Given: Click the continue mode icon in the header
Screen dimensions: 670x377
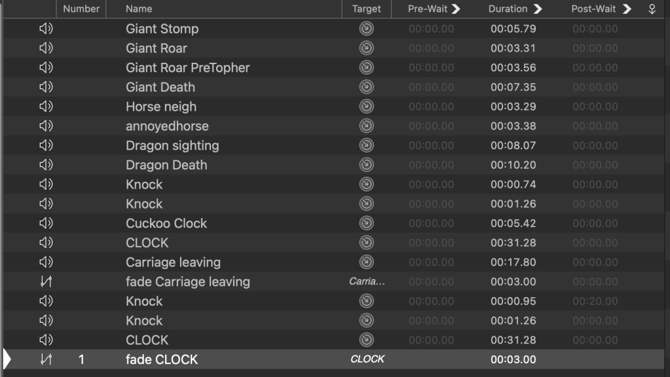Looking at the screenshot, I should pos(652,9).
